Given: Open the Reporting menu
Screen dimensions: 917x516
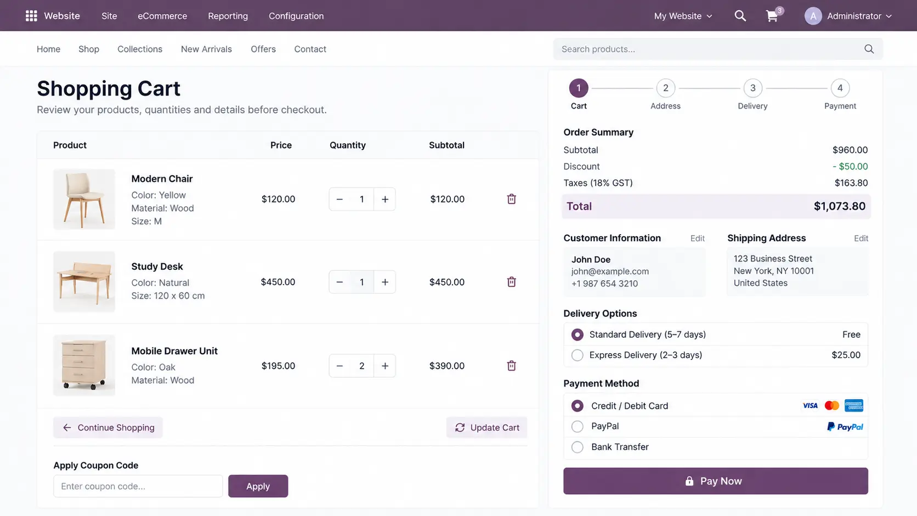Looking at the screenshot, I should coord(228,16).
